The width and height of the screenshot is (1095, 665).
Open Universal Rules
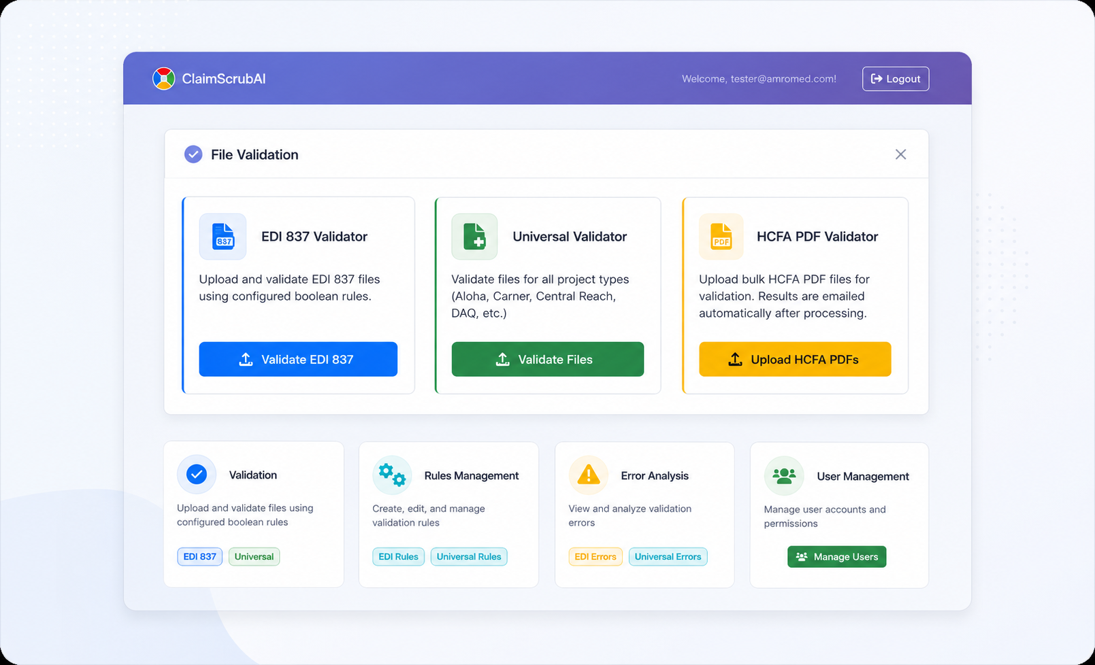(469, 557)
